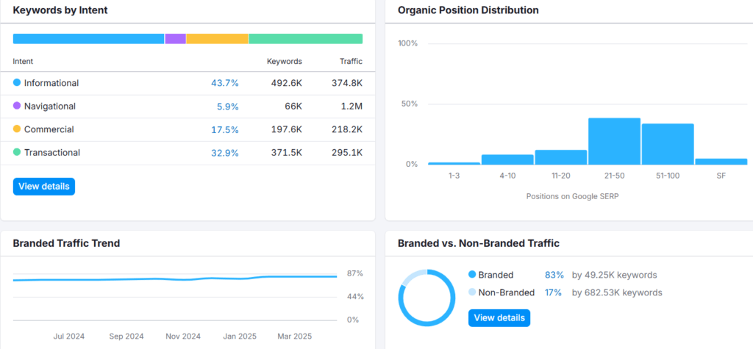Image resolution: width=753 pixels, height=349 pixels.
Task: Open the 5.9% Navigational link
Action: click(228, 107)
